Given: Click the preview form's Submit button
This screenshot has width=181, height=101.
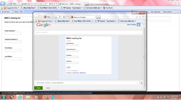Looking at the screenshot, I should [x=68, y=67].
